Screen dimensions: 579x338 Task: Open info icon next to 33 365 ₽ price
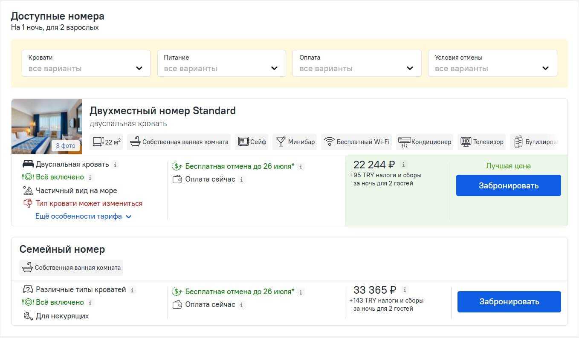click(405, 290)
